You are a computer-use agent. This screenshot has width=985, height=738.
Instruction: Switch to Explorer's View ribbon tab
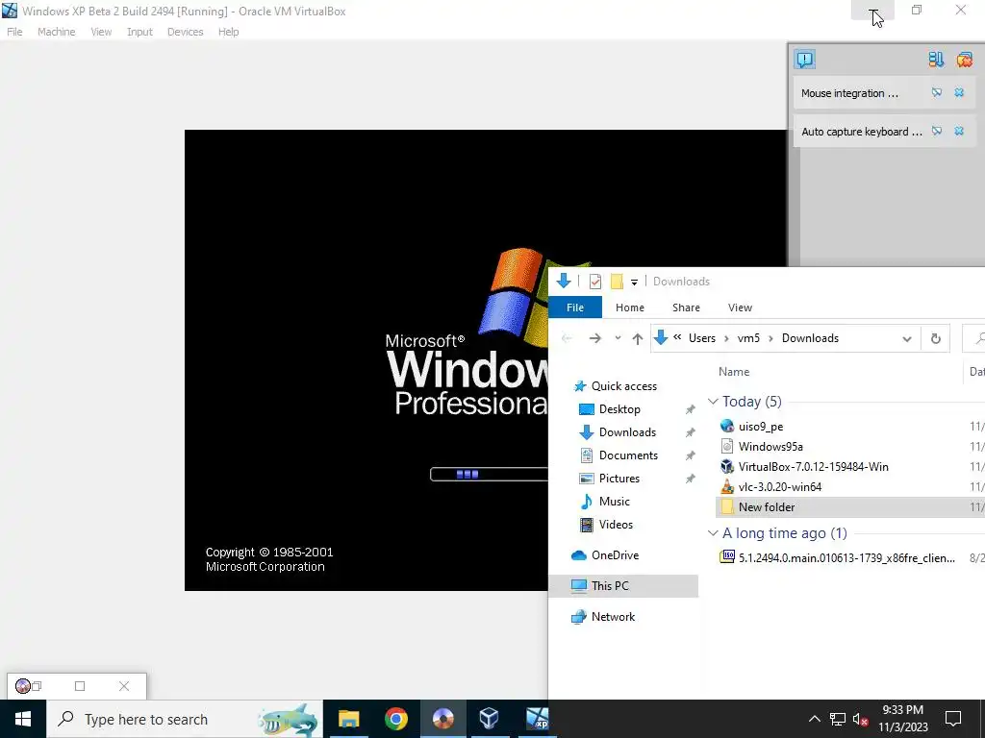coord(740,307)
